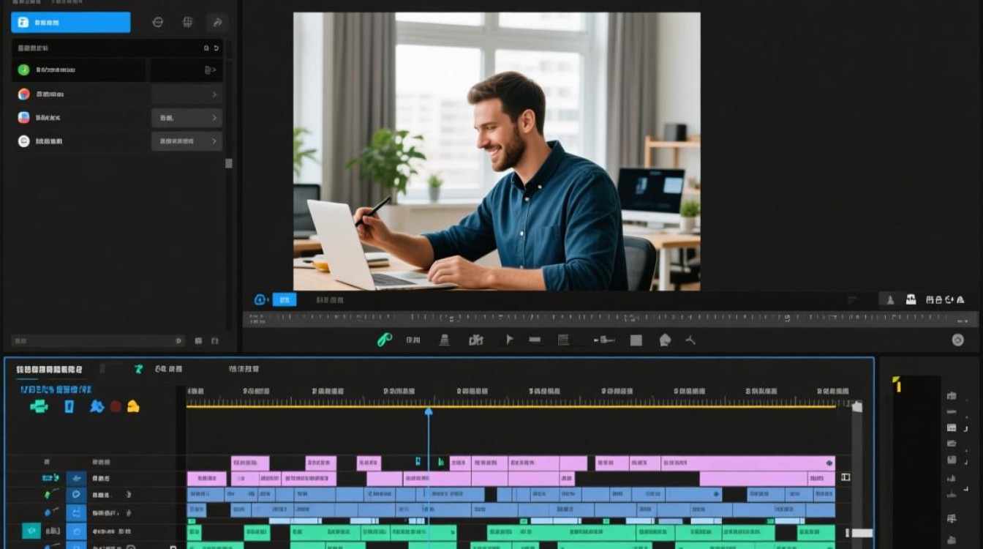Click the large blue button at top-left panel

(x=71, y=23)
